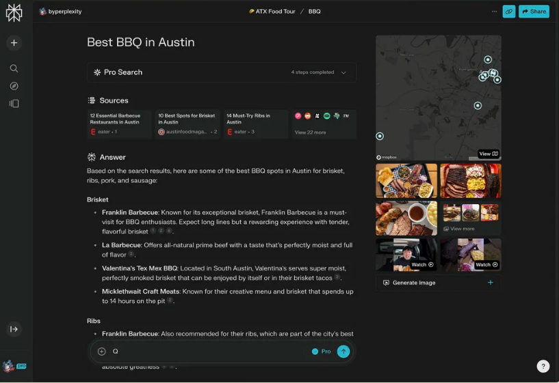Click 'Micklethwait Craft Meats' text
559x383 pixels.
(x=140, y=292)
